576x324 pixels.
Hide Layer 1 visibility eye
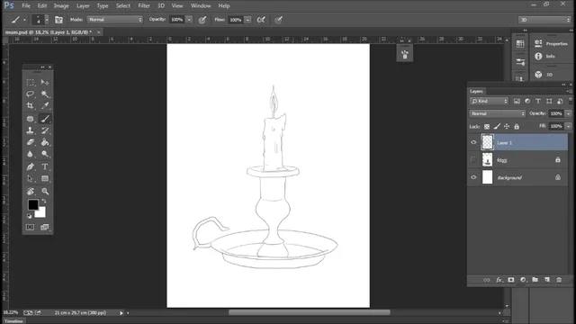click(x=473, y=142)
